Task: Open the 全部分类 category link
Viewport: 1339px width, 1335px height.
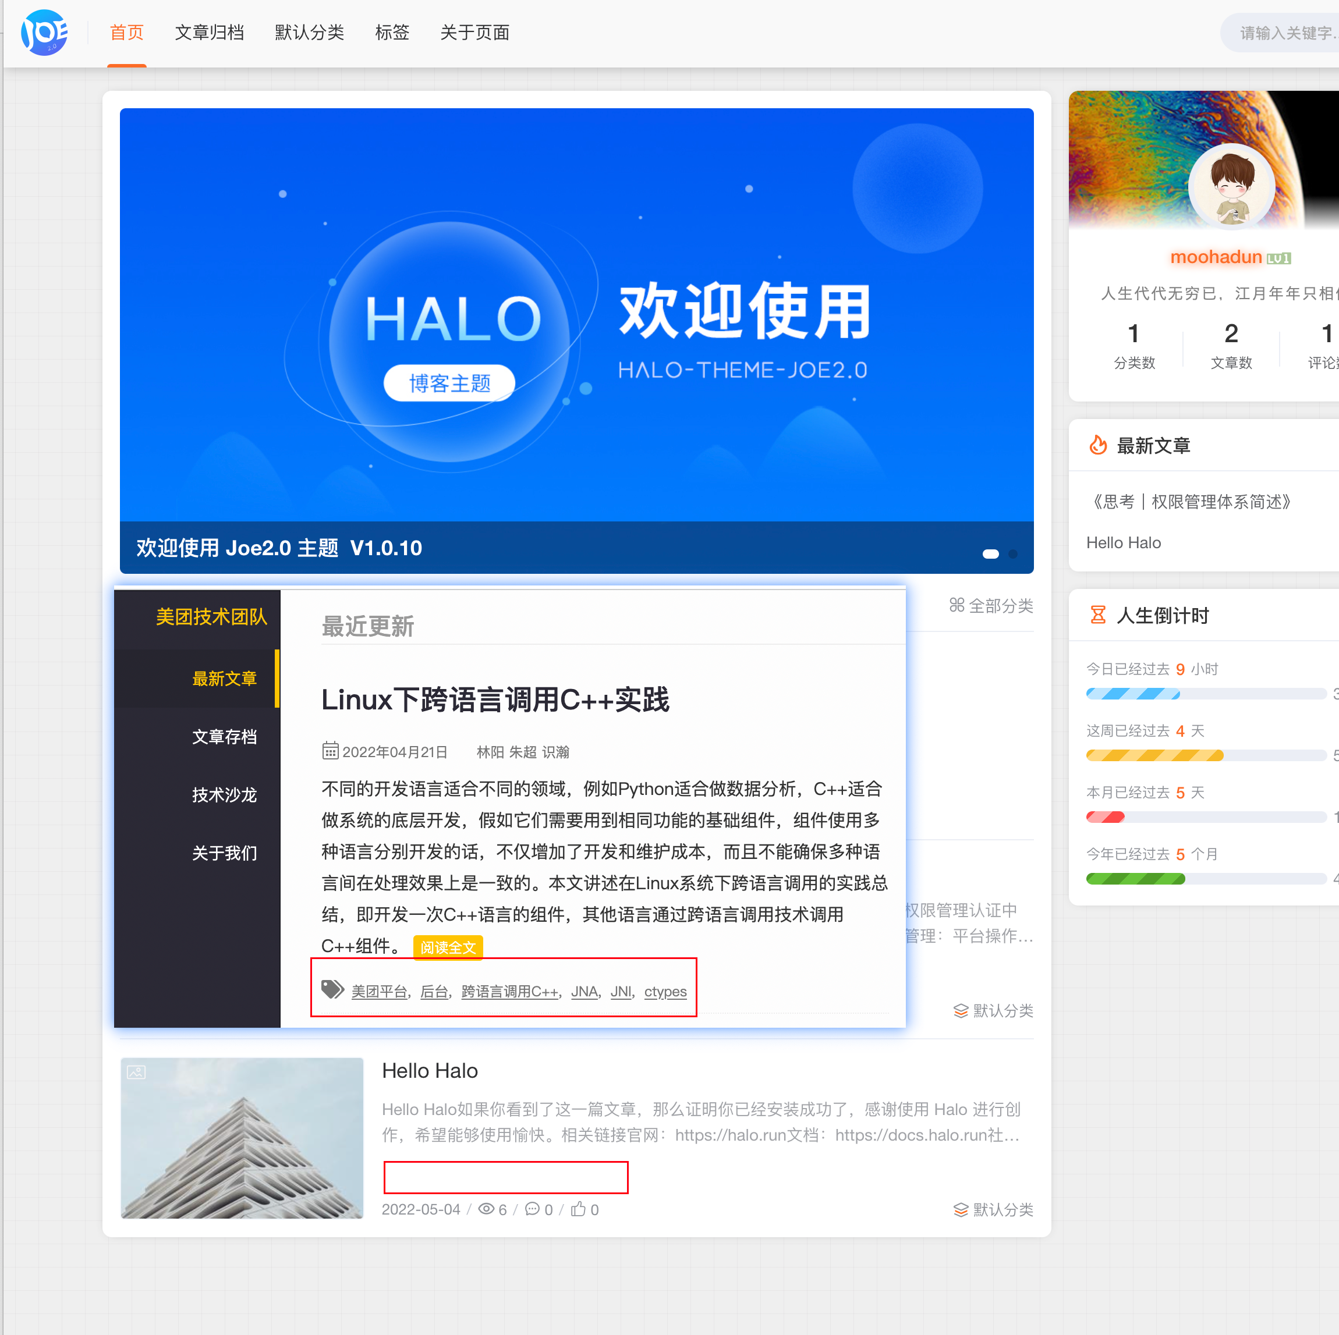Action: [x=991, y=605]
